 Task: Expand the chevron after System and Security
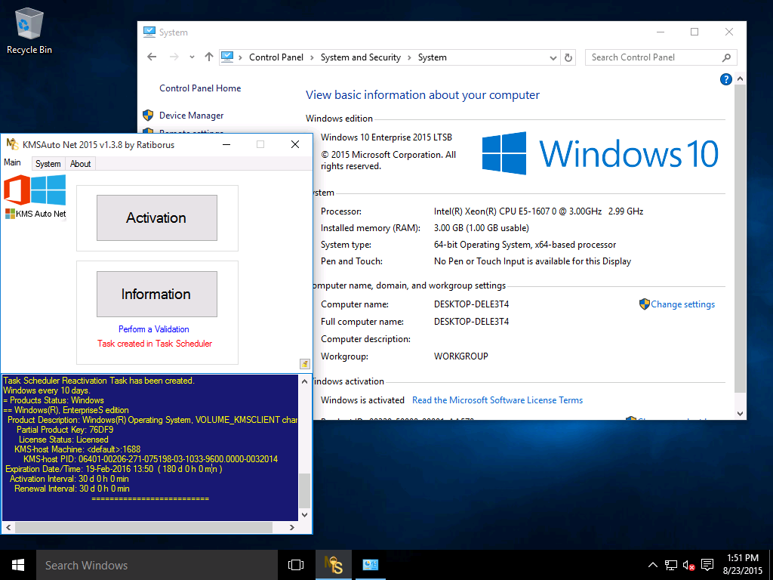pos(410,57)
